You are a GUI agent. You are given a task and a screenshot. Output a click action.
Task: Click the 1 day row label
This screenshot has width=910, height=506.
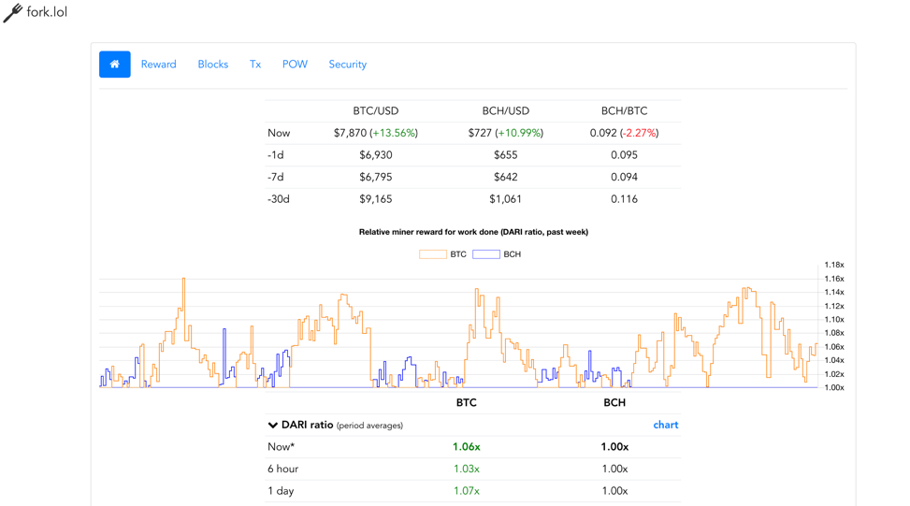point(281,491)
